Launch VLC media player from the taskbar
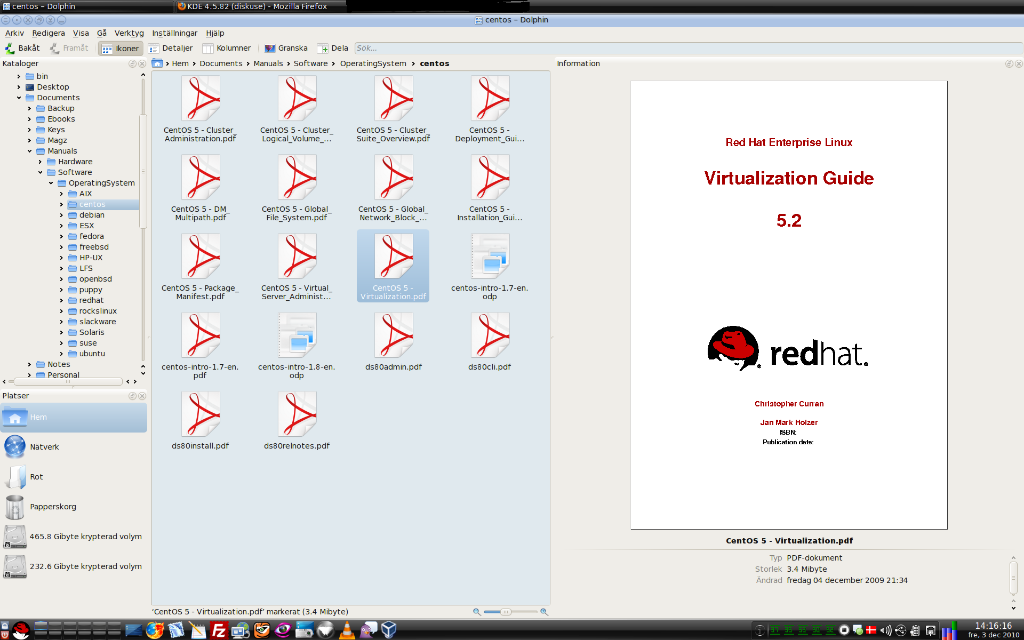Viewport: 1024px width, 640px height. (x=347, y=630)
